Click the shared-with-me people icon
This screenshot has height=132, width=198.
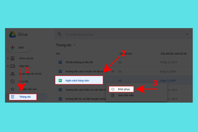pos(12,74)
